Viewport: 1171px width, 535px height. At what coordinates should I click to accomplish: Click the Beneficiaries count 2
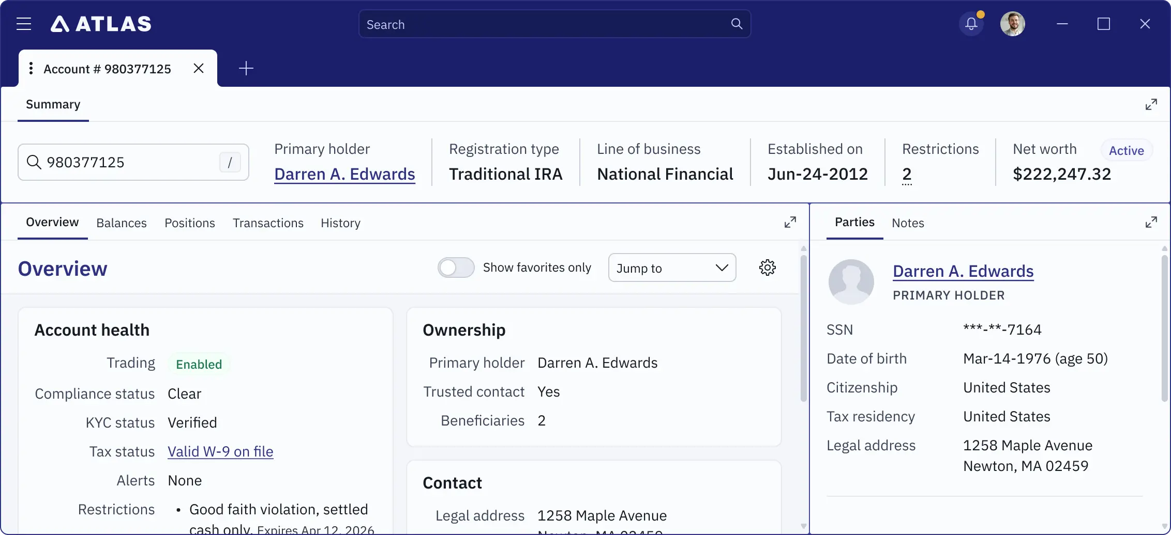(542, 420)
